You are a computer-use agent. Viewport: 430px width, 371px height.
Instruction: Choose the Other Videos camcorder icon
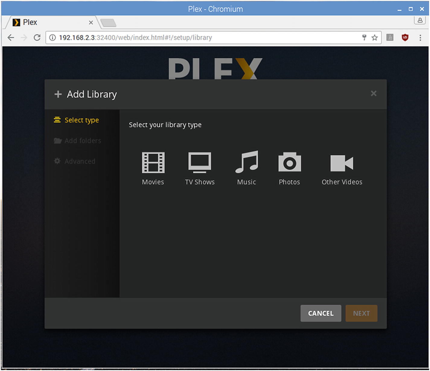(342, 163)
